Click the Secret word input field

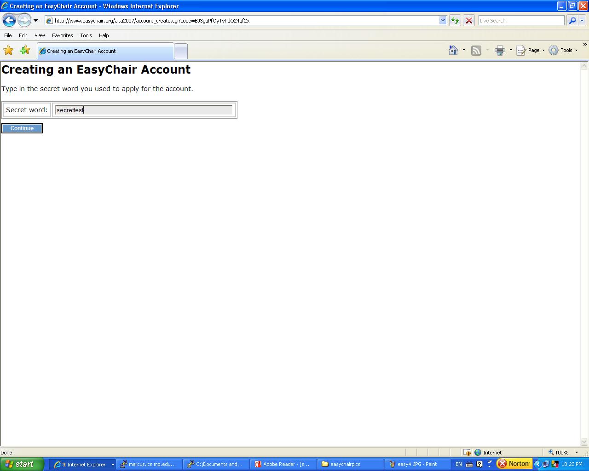[x=144, y=110]
